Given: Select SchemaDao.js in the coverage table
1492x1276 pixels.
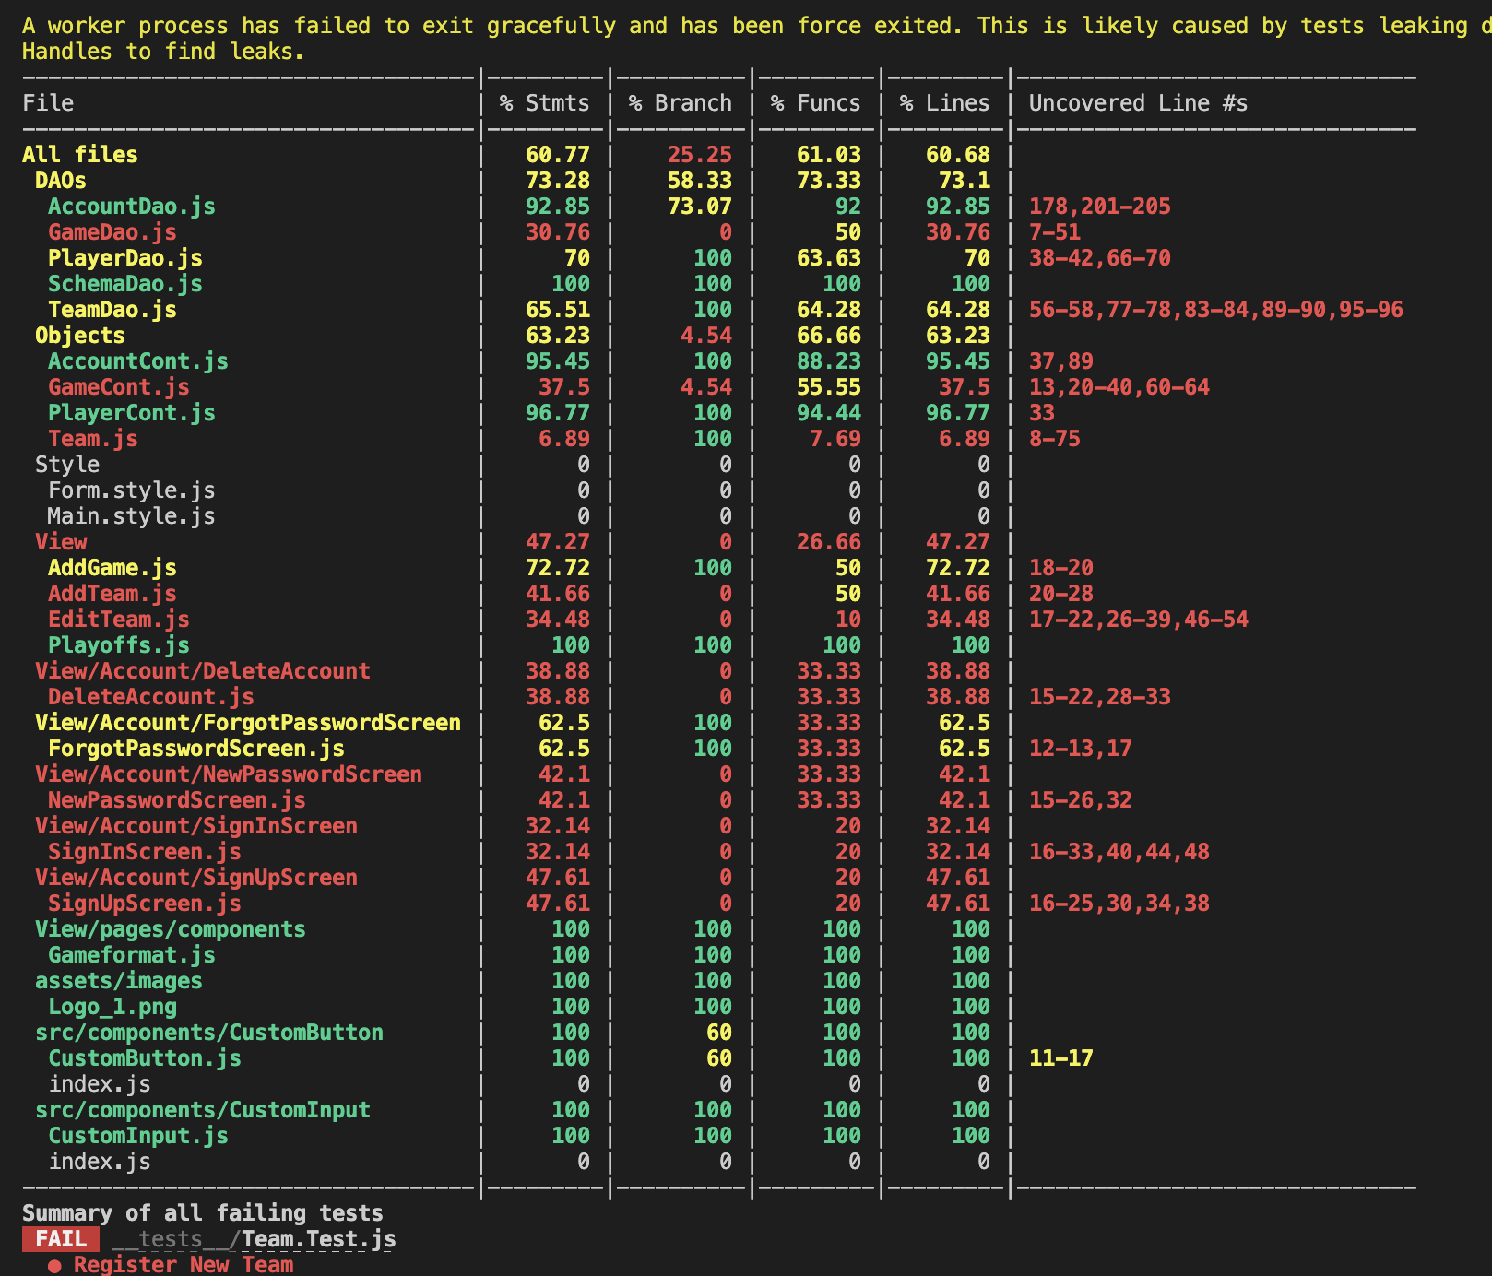Looking at the screenshot, I should [125, 284].
